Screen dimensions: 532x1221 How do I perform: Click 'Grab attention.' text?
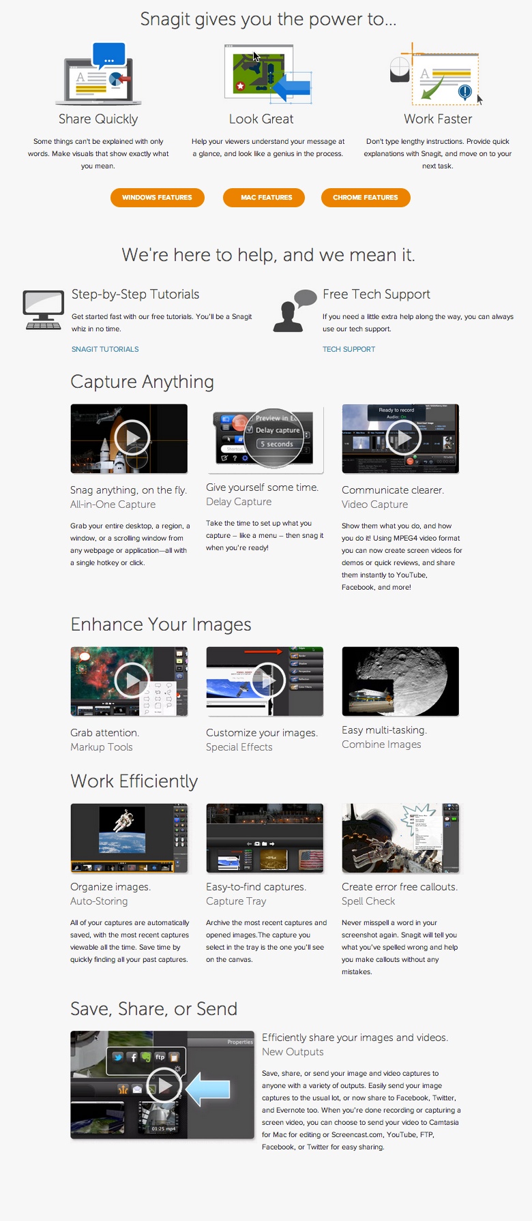104,733
